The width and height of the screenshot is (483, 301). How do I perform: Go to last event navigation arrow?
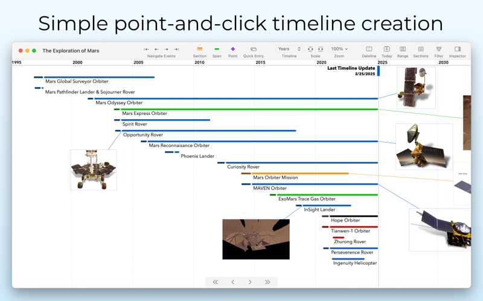click(176, 49)
